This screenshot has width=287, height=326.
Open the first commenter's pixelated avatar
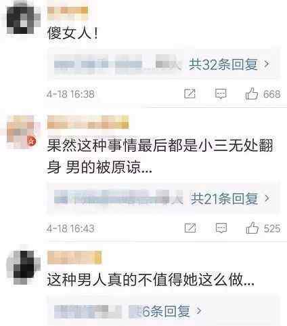22,20
